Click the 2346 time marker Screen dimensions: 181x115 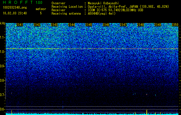[106, 25]
